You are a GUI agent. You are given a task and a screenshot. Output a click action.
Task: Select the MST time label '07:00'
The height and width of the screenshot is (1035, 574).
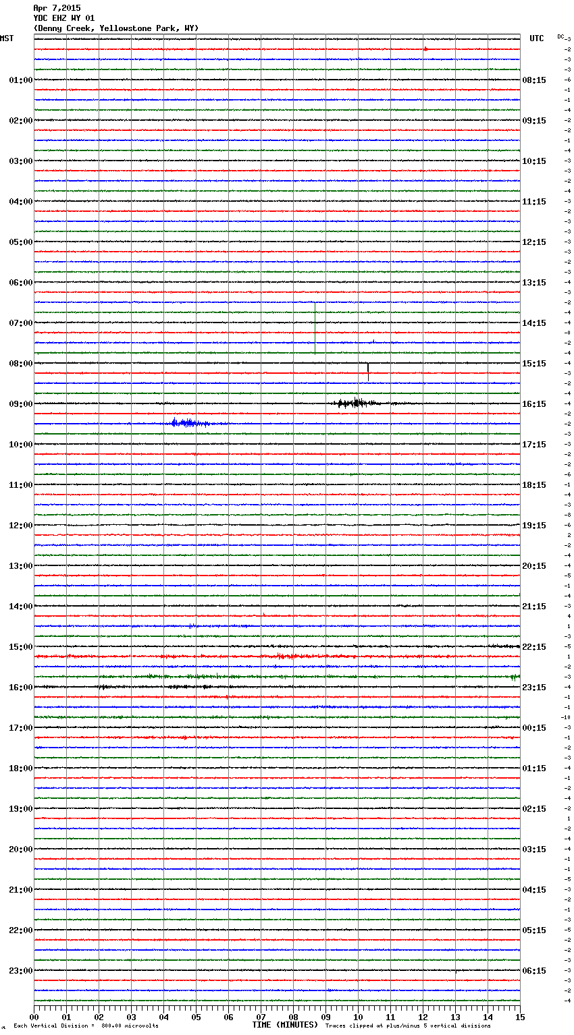(x=21, y=323)
